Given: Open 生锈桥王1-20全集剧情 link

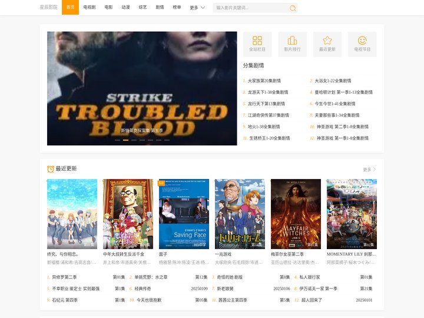Looking at the screenshot, I should tap(270, 138).
